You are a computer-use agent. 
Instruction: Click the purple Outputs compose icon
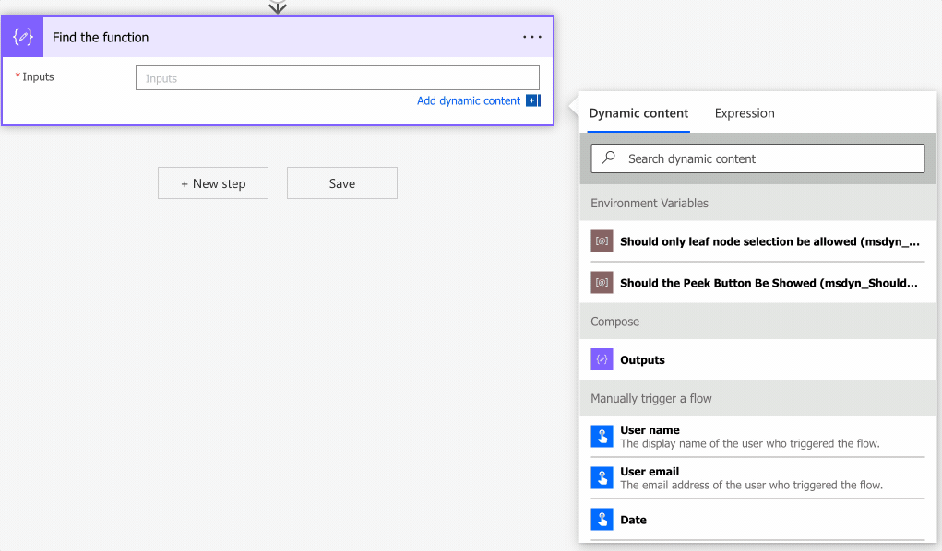click(602, 359)
